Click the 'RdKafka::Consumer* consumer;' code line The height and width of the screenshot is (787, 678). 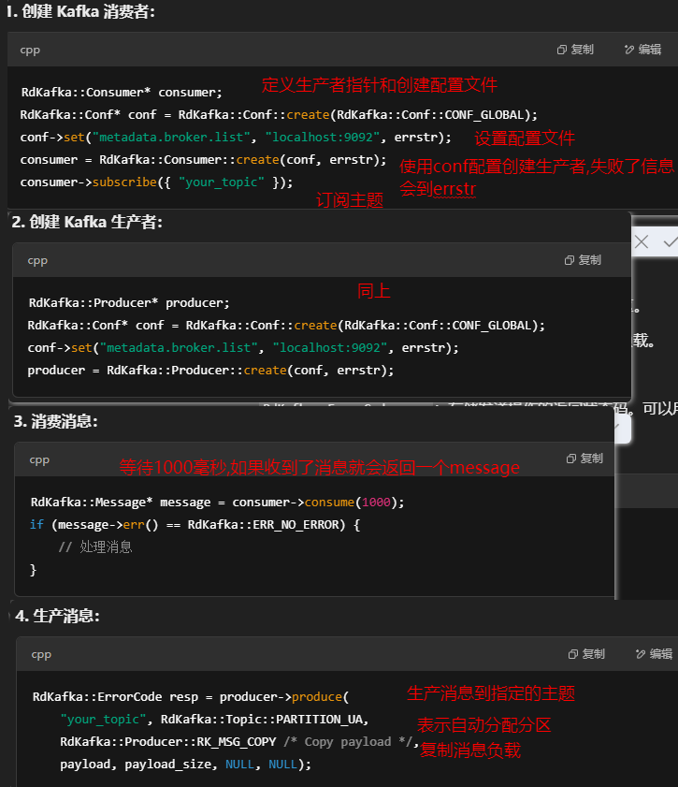(122, 93)
